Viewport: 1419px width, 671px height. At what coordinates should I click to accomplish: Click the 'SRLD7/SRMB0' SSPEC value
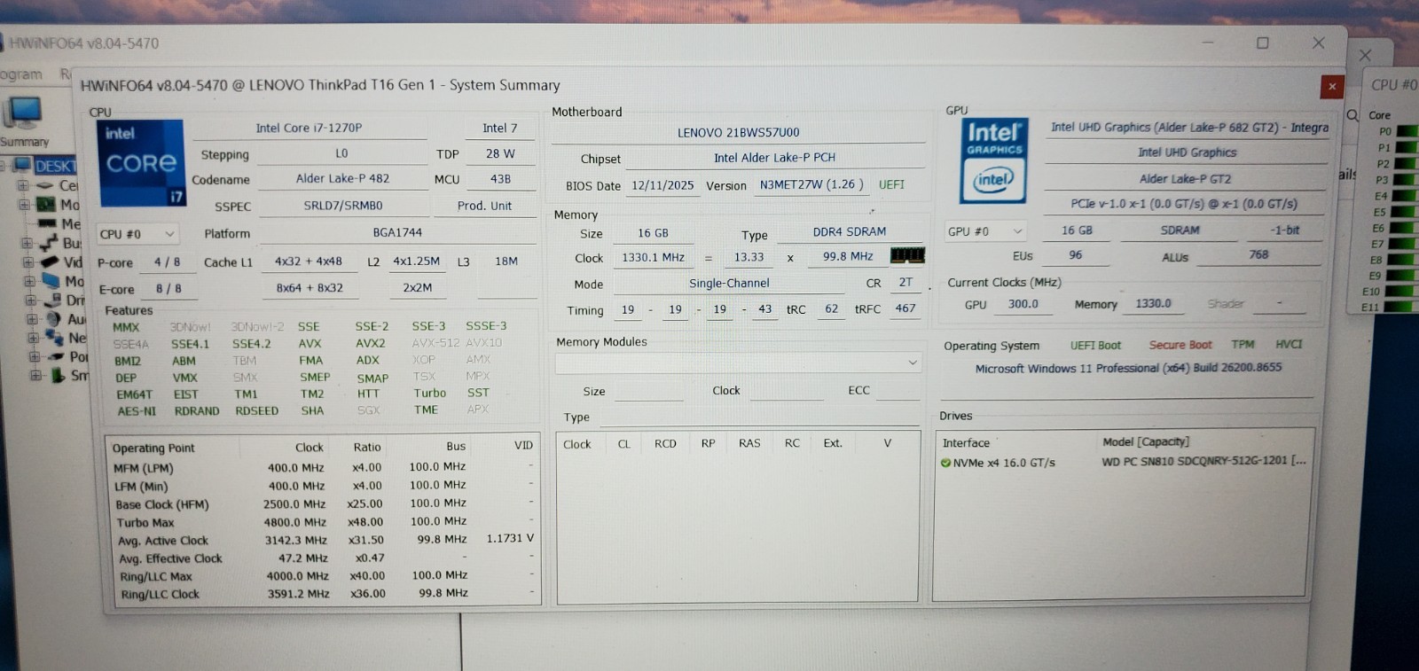pyautogui.click(x=343, y=206)
